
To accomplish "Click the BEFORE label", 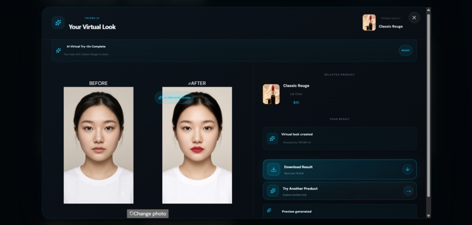I will click(98, 83).
